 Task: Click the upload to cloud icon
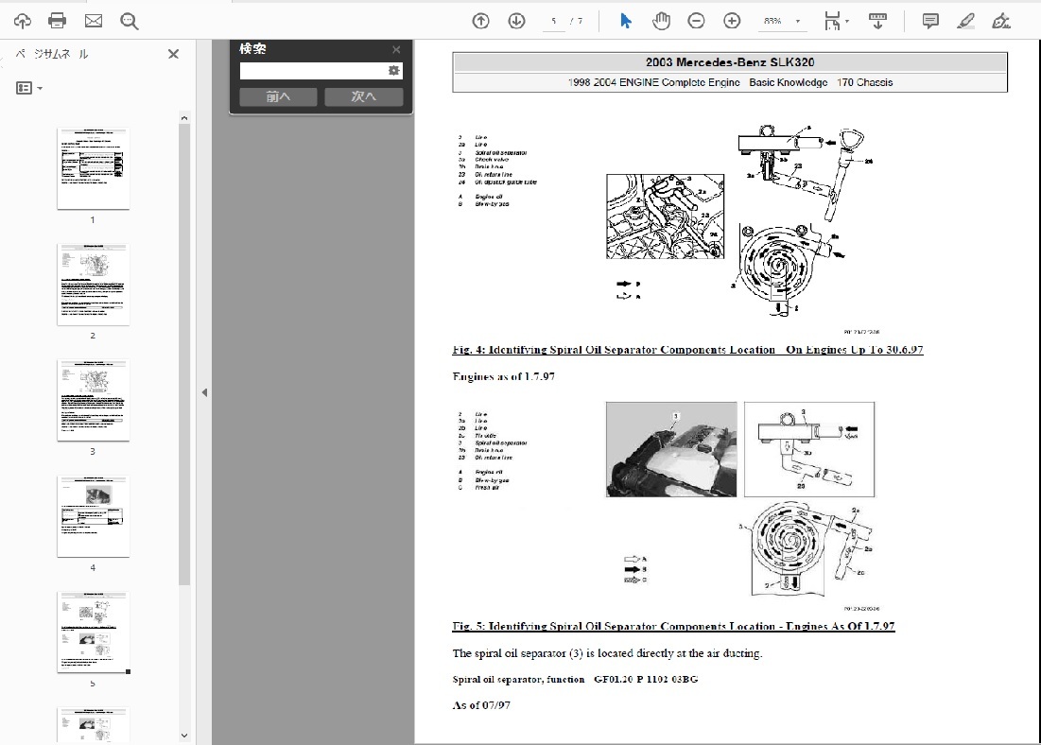click(23, 21)
